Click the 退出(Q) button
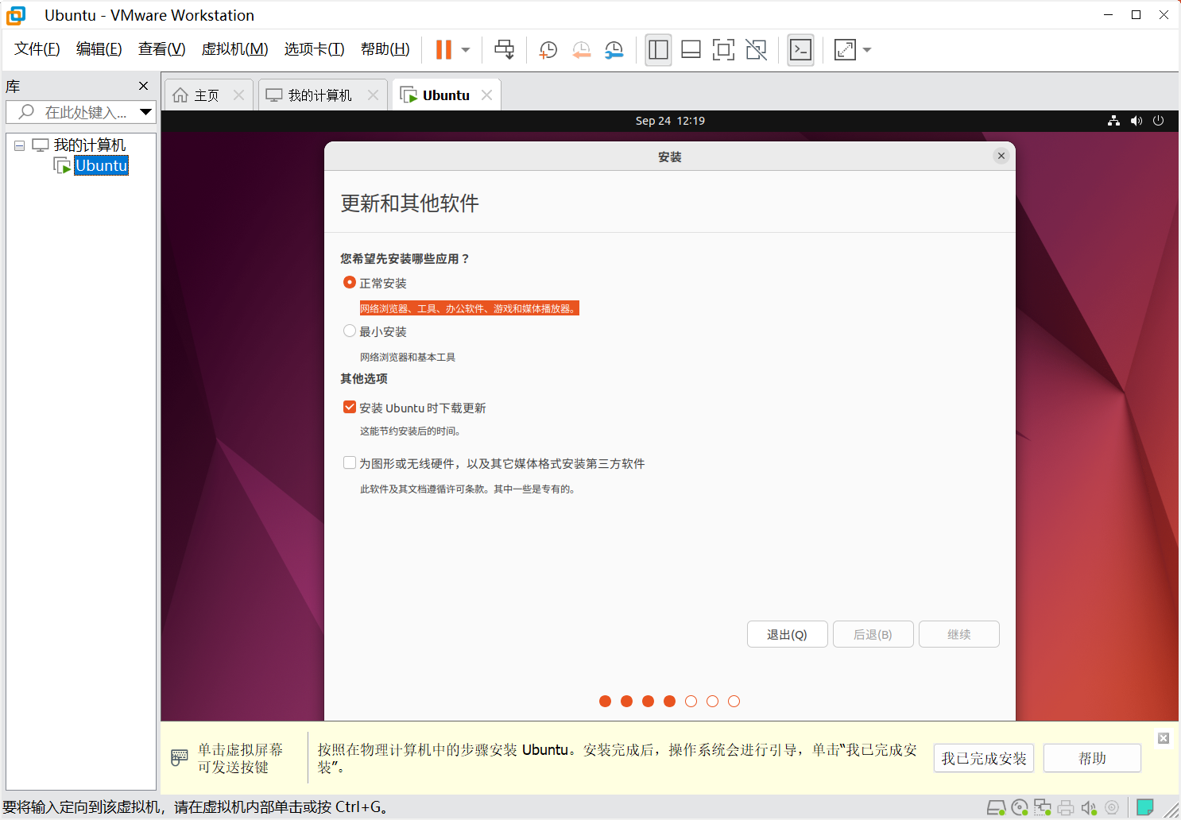Viewport: 1181px width, 820px height. [787, 634]
